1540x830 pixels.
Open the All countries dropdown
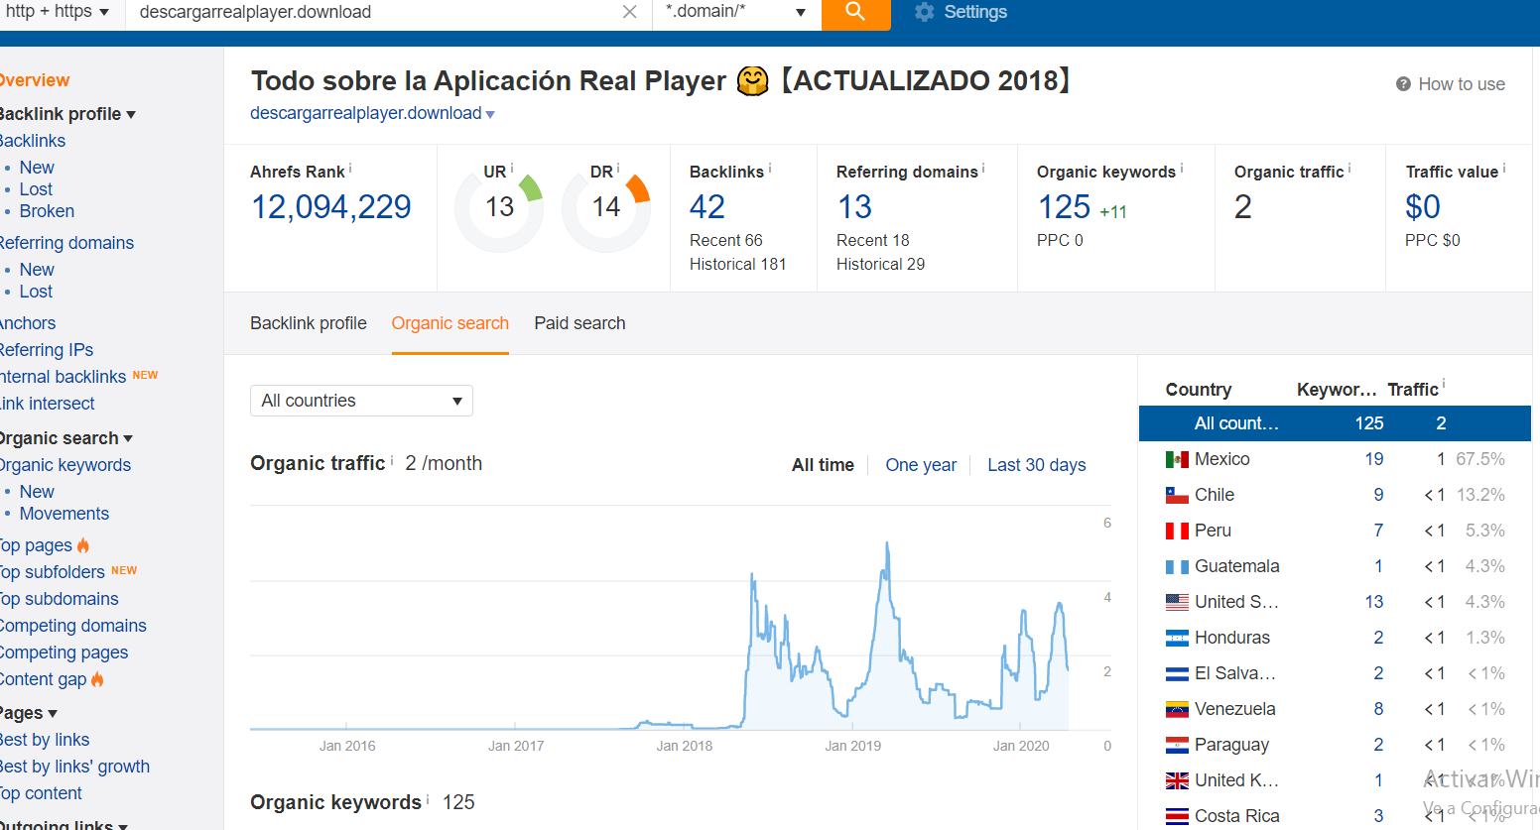pyautogui.click(x=361, y=401)
